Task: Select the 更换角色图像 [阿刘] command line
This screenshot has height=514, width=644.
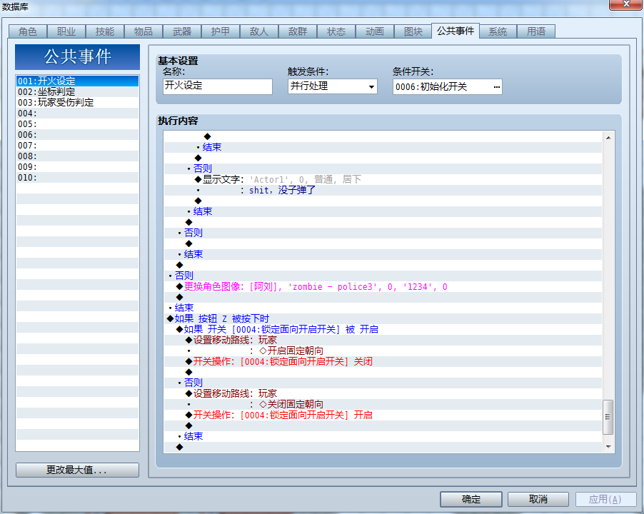Action: (x=383, y=286)
